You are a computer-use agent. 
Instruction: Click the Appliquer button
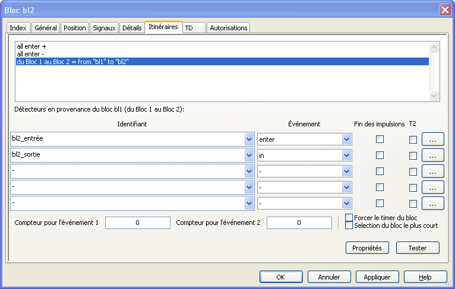pos(377,277)
